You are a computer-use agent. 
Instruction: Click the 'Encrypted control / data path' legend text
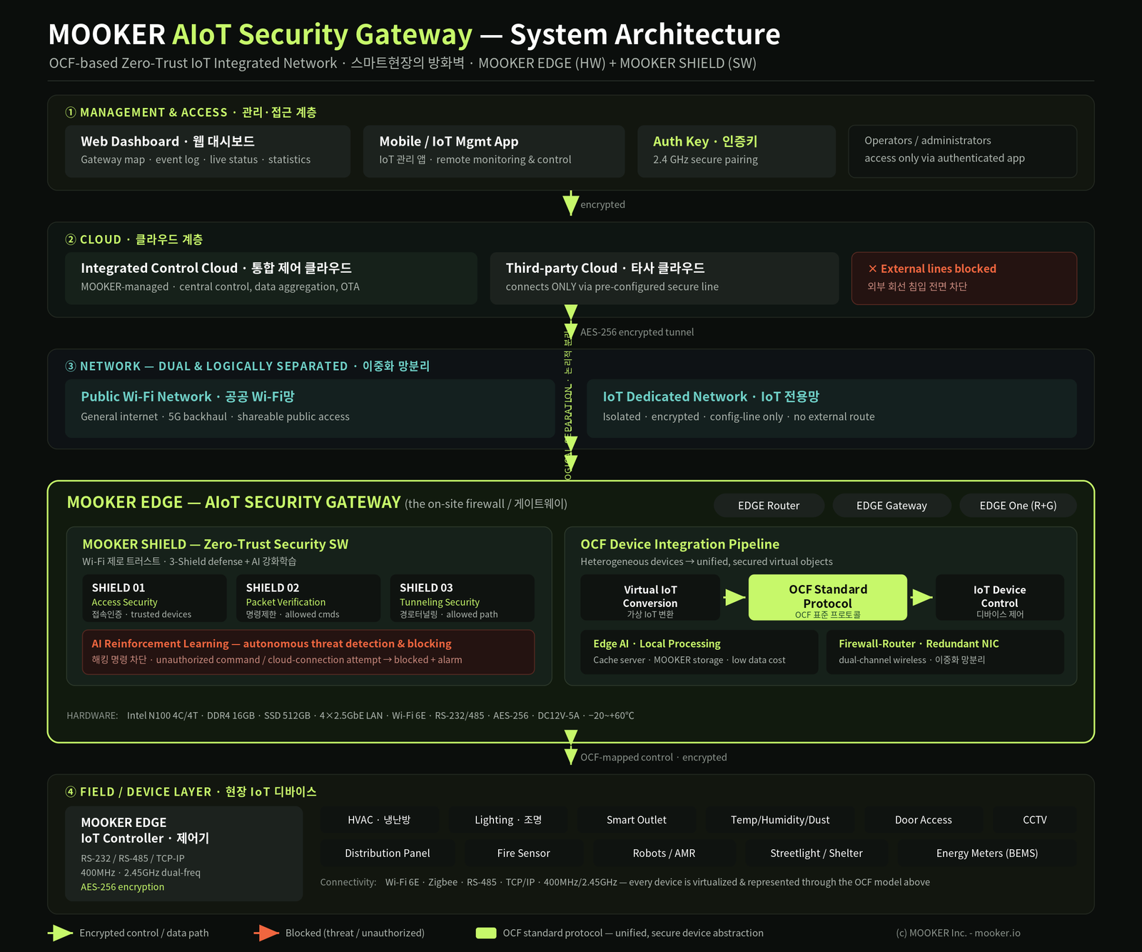(144, 933)
